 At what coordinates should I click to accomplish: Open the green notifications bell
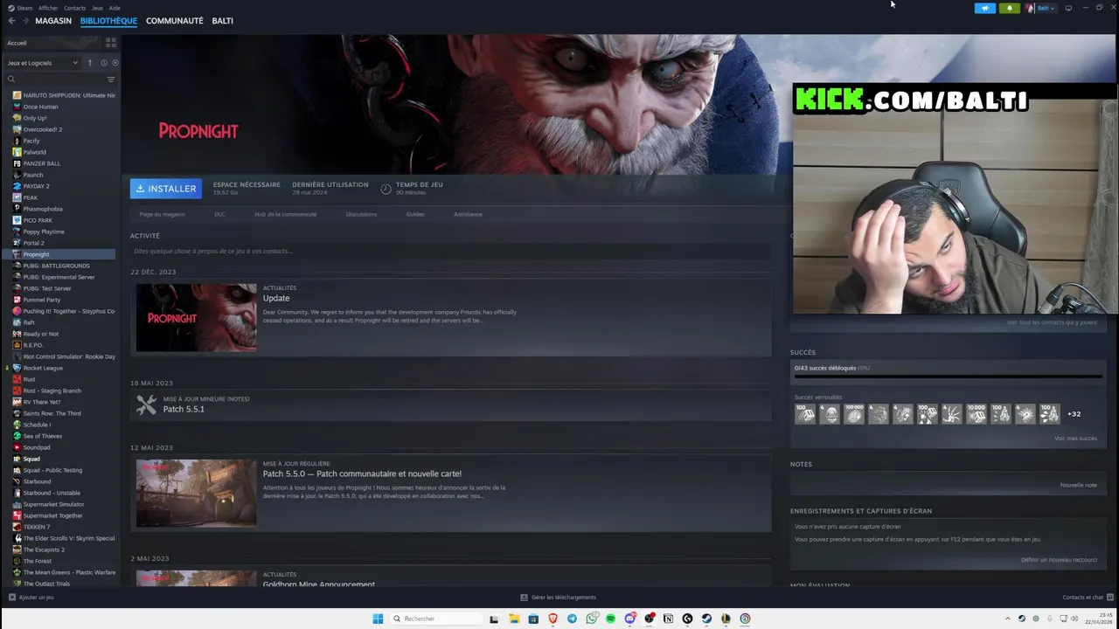click(x=1009, y=8)
